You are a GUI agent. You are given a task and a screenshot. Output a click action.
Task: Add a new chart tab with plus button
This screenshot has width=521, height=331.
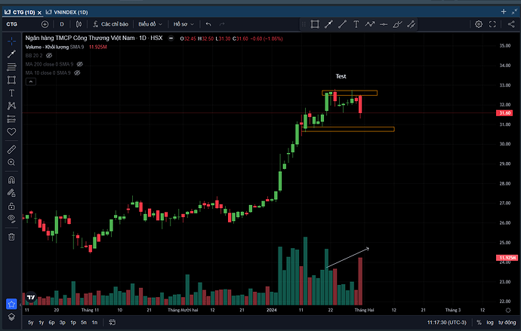coord(504,11)
